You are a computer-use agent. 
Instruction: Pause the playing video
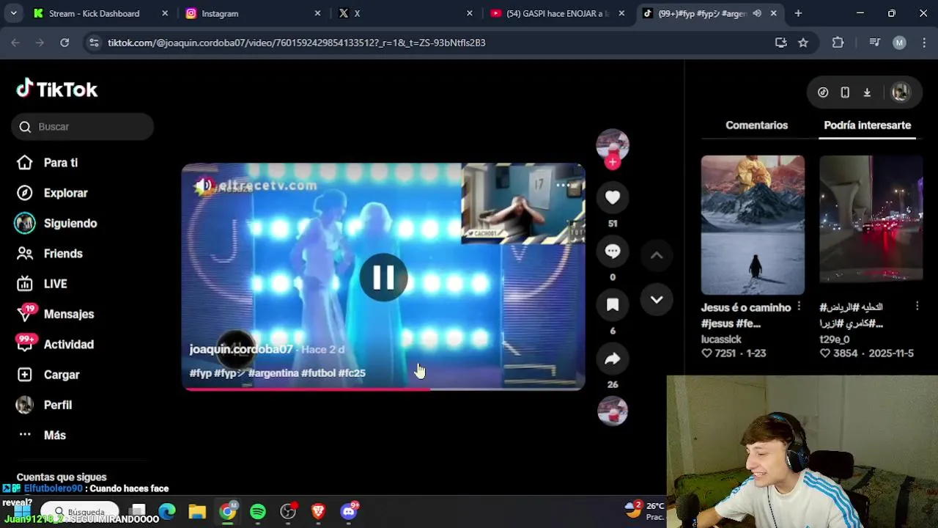[383, 277]
